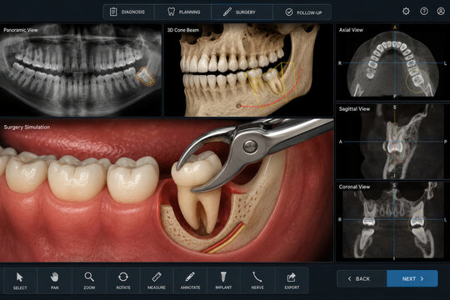
Task: Click the Next button
Action: pos(412,278)
